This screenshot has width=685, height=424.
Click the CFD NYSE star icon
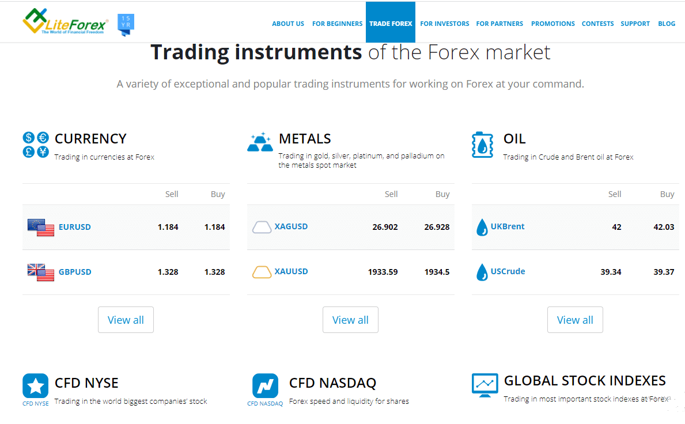[36, 386]
